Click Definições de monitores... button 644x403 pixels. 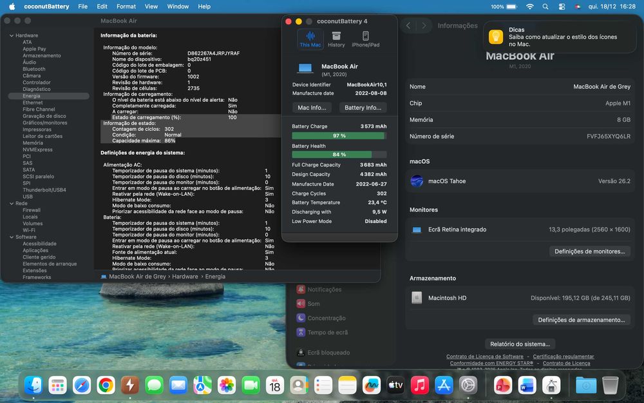(x=589, y=251)
